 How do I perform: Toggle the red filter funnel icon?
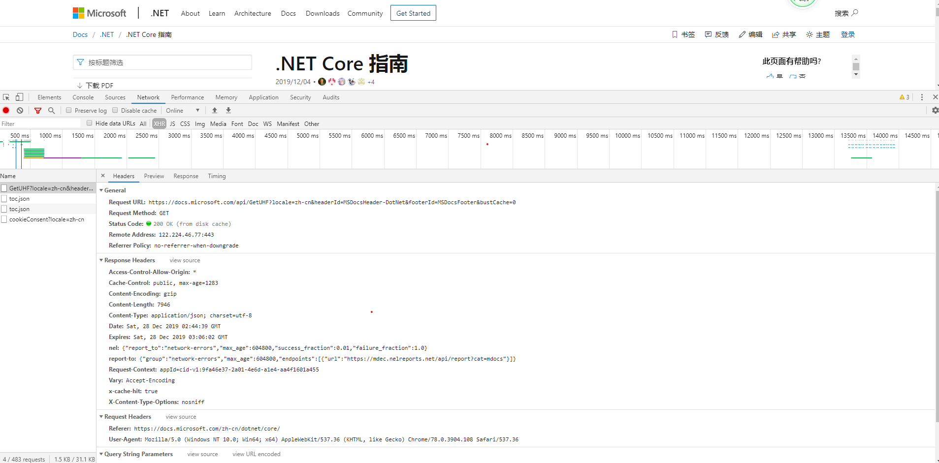point(38,111)
